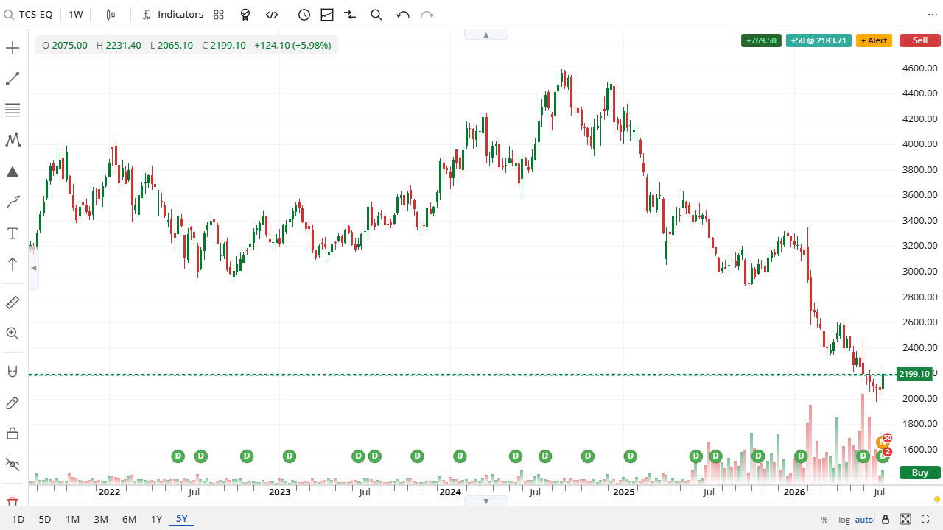Screen dimensions: 943x530
Task: Toggle lock all drawings
Action: pyautogui.click(x=13, y=433)
